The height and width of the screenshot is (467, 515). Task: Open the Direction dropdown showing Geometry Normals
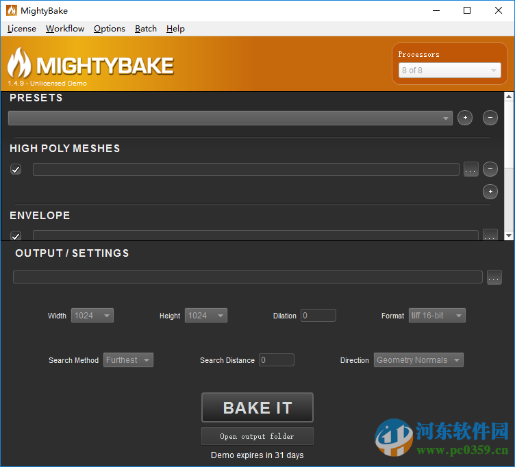[x=418, y=360]
